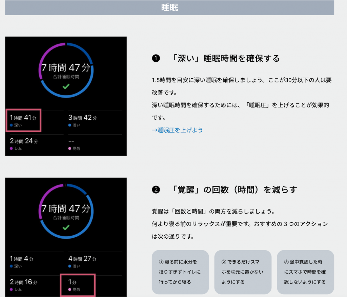The height and width of the screenshot is (297, 347).
Task: Click the →睡眠圧を上げよう link
Action: [x=177, y=130]
